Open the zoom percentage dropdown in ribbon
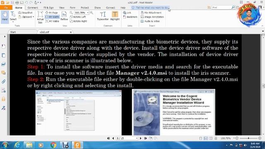This screenshot has height=149, width=265. [x=88, y=13]
